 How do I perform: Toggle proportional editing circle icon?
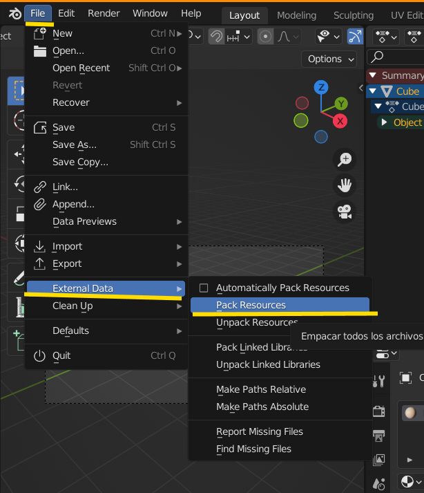(x=265, y=37)
